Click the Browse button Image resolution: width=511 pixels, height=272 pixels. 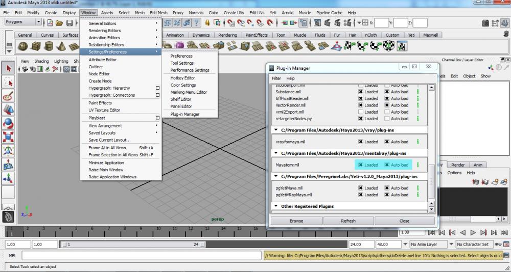click(296, 221)
